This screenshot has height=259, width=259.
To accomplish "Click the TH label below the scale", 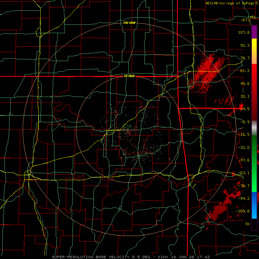I will click(247, 224).
